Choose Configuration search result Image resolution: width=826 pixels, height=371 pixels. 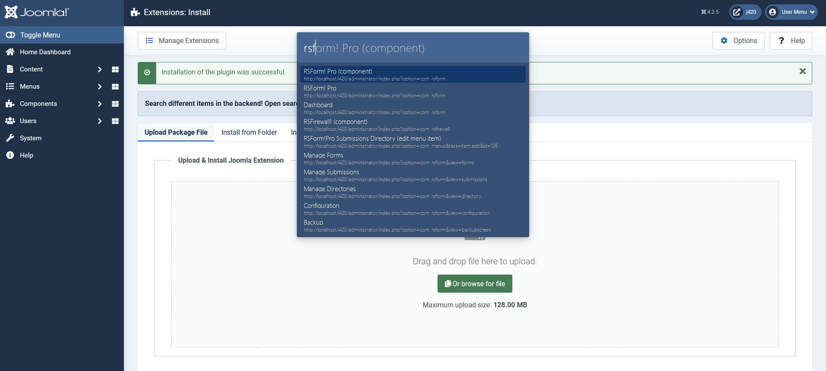[x=413, y=208]
